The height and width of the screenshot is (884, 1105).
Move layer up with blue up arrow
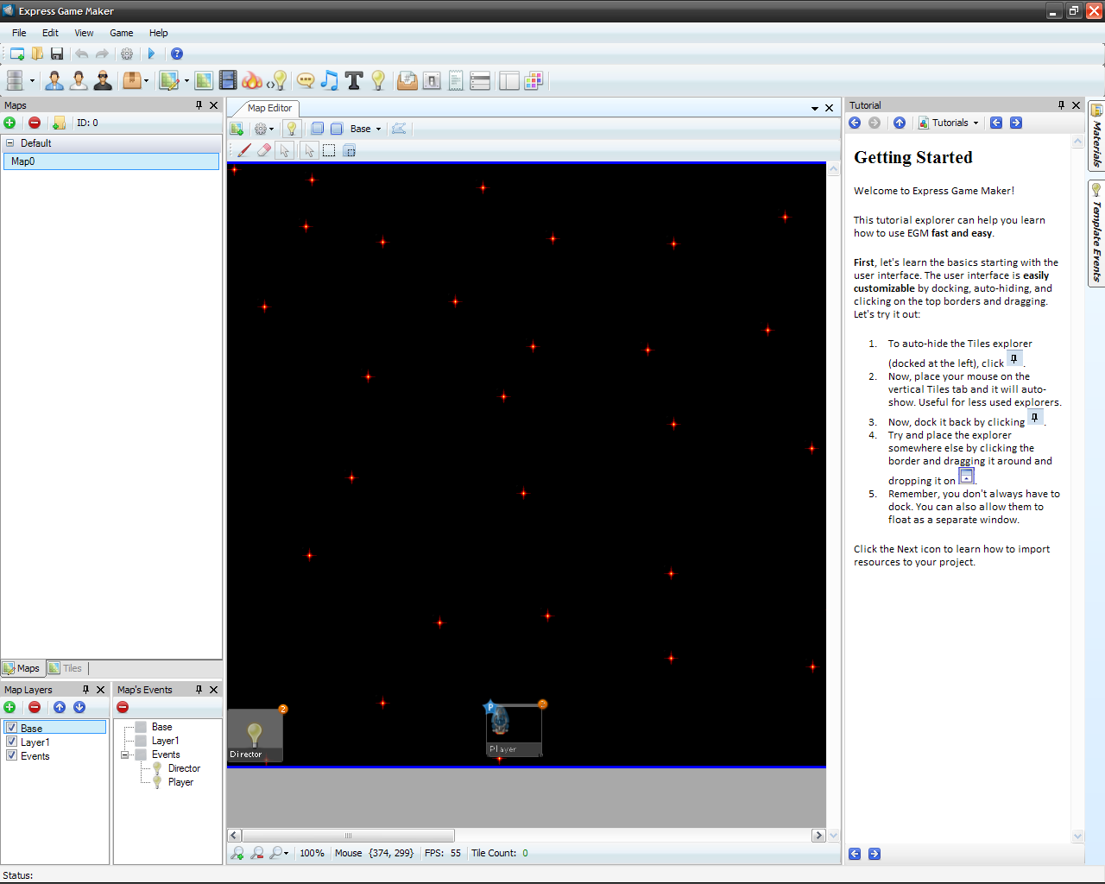tap(60, 707)
